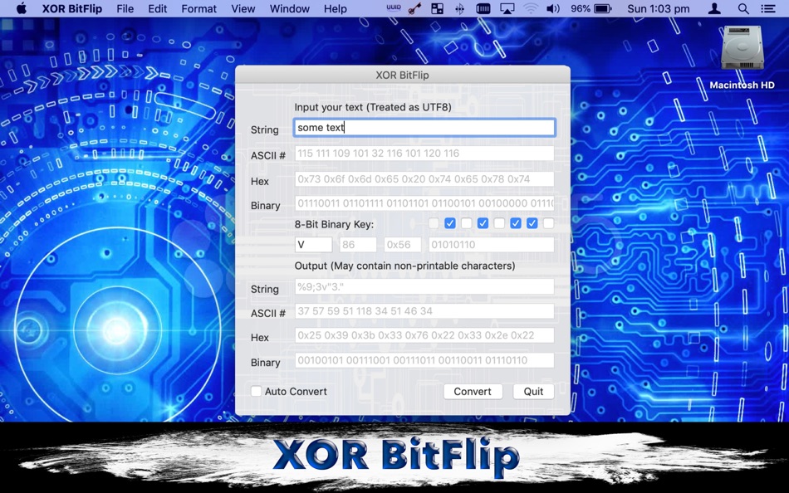Click the input Hex field starting 0x73
Image resolution: width=789 pixels, height=493 pixels.
[424, 179]
